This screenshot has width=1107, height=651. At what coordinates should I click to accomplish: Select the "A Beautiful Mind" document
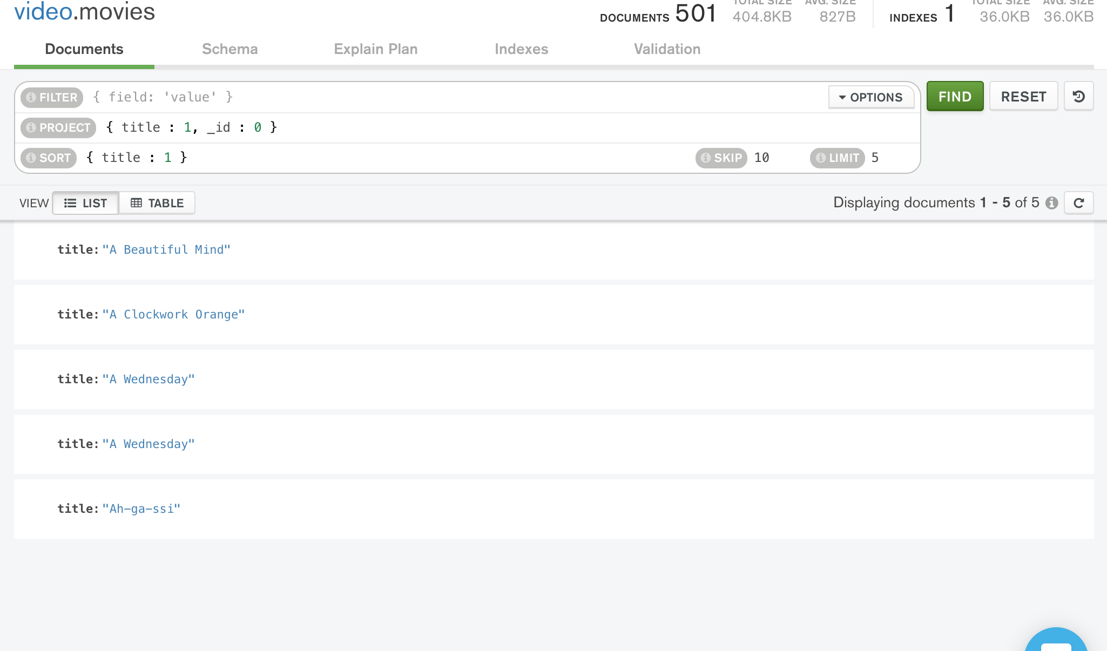(554, 250)
